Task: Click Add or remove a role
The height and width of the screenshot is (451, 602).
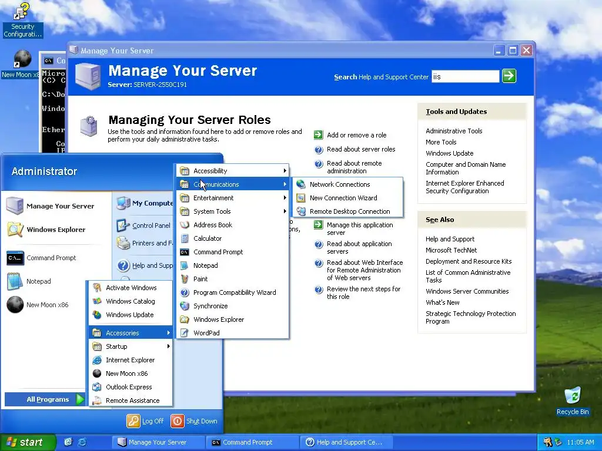Action: coord(356,135)
